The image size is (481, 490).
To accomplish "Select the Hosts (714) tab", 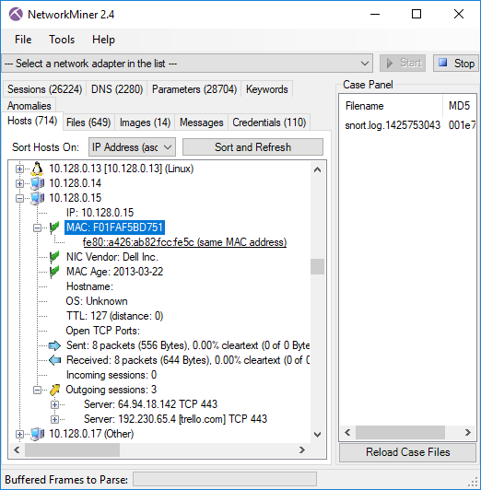I will (32, 121).
